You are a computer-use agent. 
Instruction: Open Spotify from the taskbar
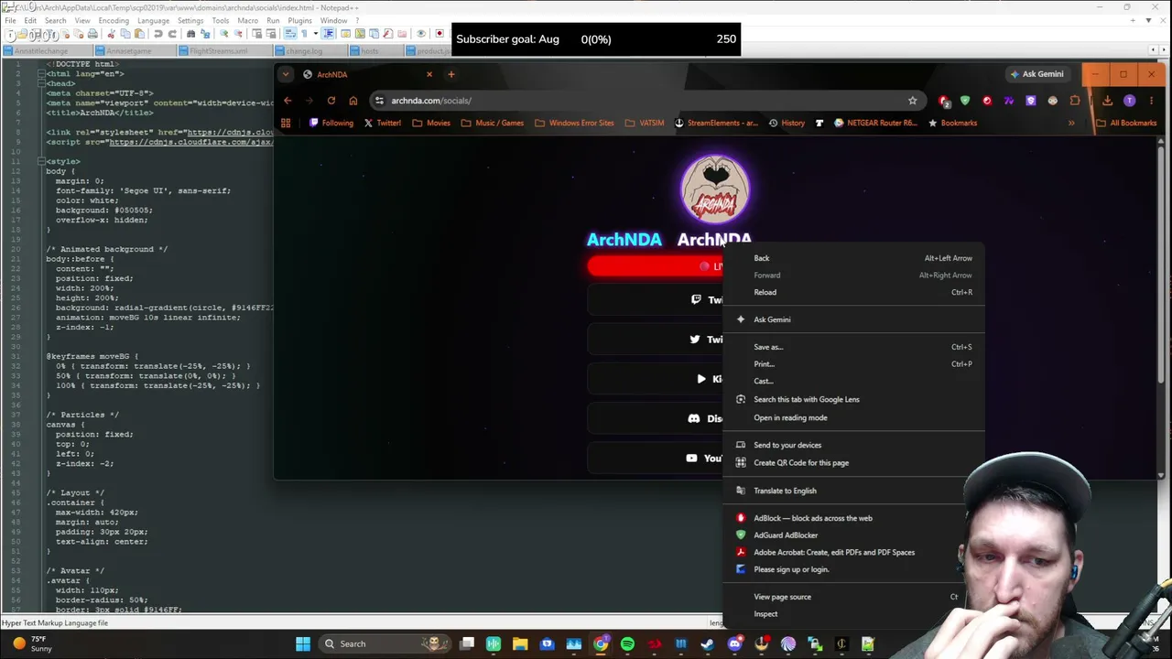pos(627,643)
